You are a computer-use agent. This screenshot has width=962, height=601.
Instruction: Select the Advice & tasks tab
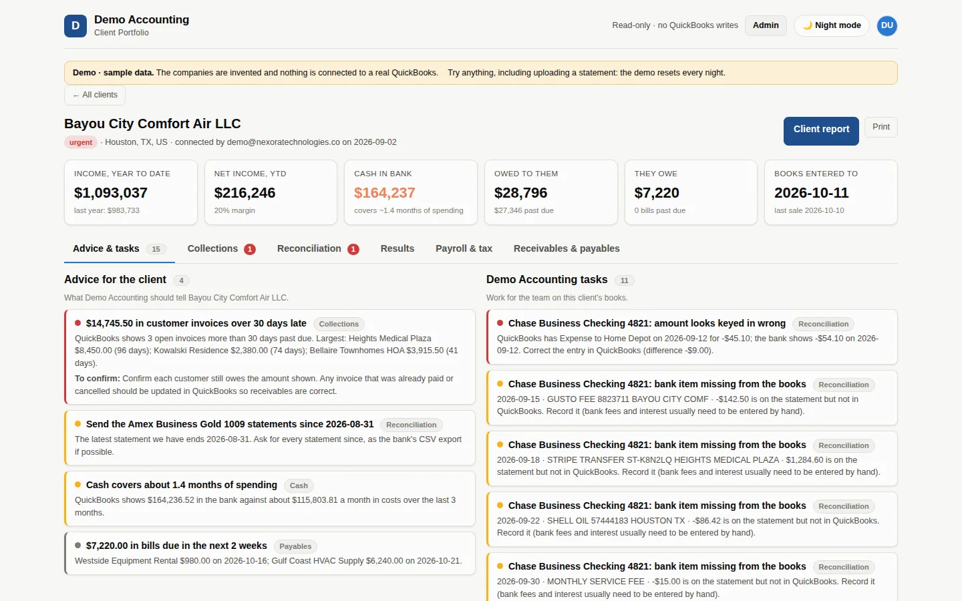point(119,248)
